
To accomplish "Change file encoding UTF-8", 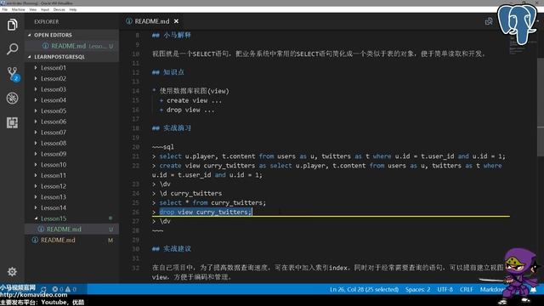I will click(445, 289).
